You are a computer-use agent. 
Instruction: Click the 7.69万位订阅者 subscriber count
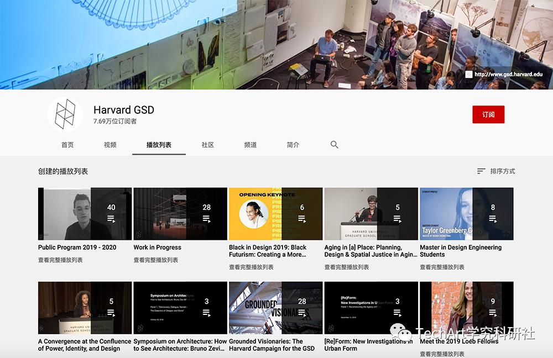pos(115,121)
